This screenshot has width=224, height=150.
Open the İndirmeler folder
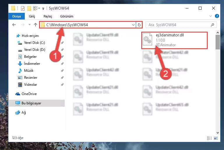coord(29,64)
